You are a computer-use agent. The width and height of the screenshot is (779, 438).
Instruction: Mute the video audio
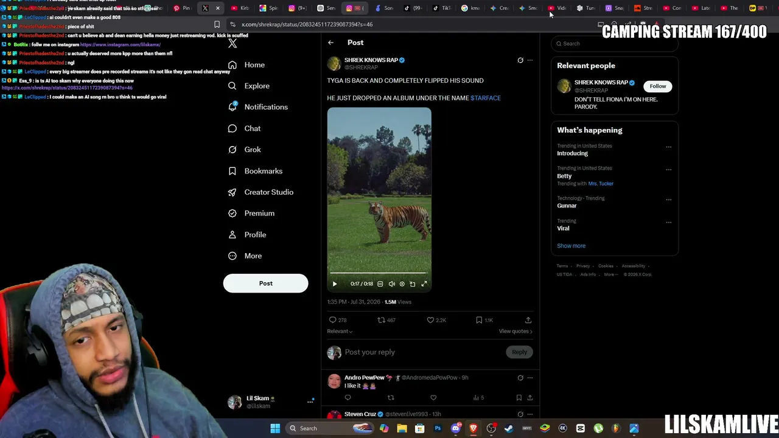click(391, 284)
